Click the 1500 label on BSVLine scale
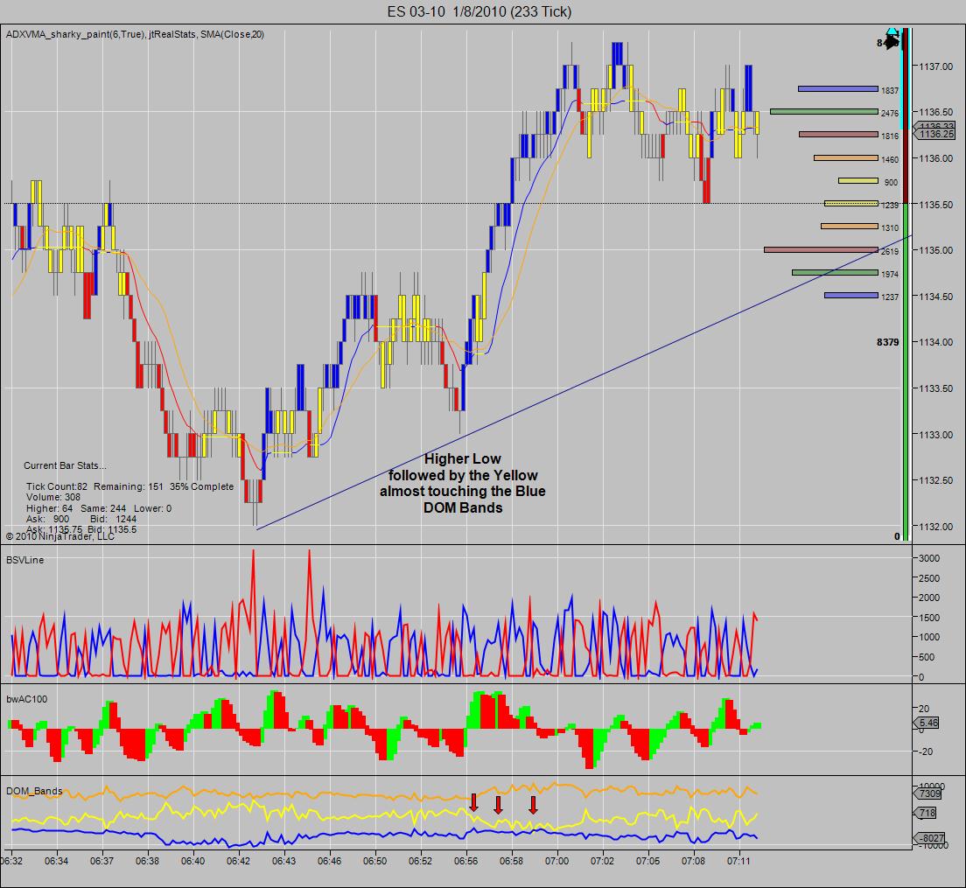This screenshot has width=966, height=888. click(x=929, y=618)
